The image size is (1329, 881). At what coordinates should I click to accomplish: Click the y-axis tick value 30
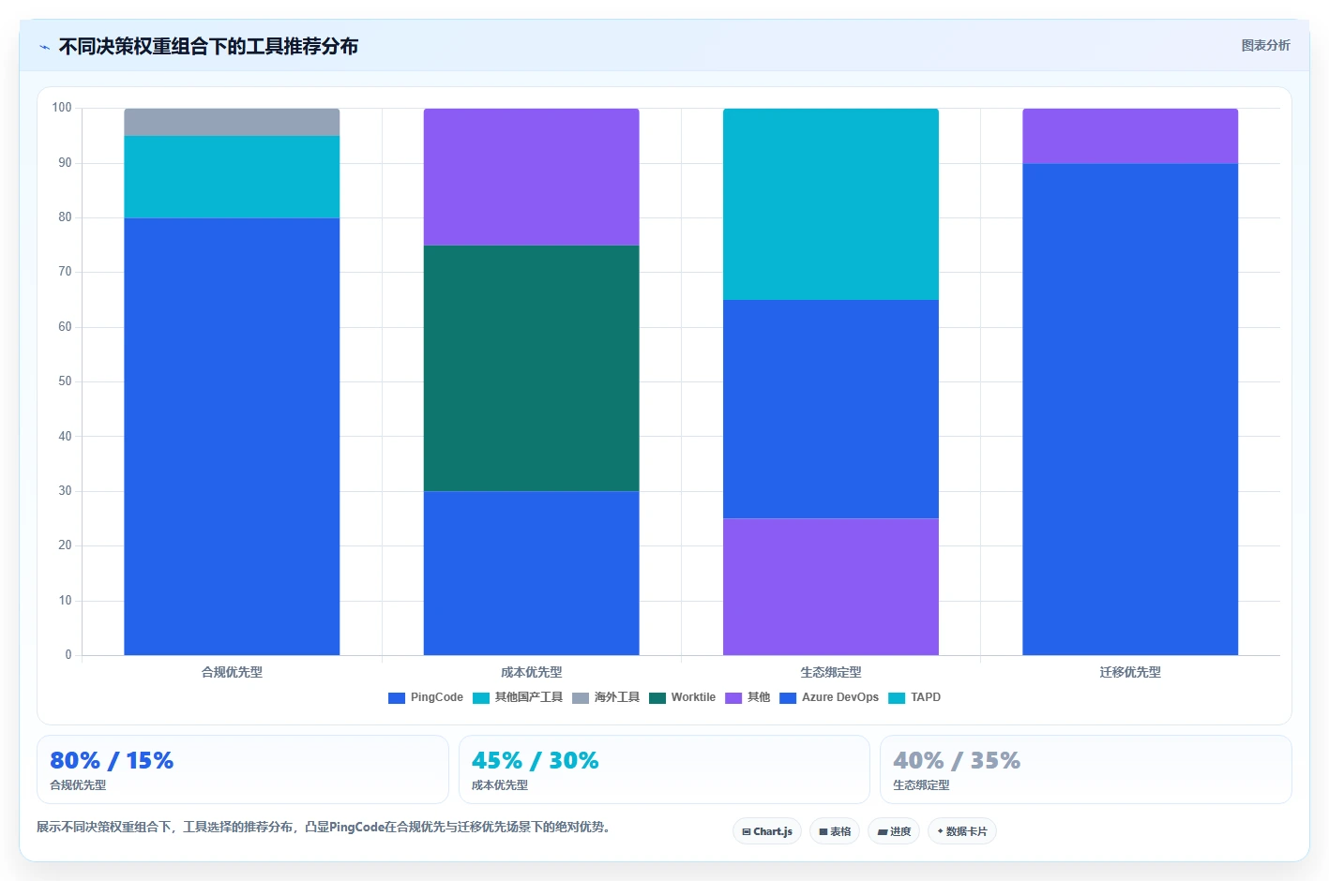pos(65,491)
